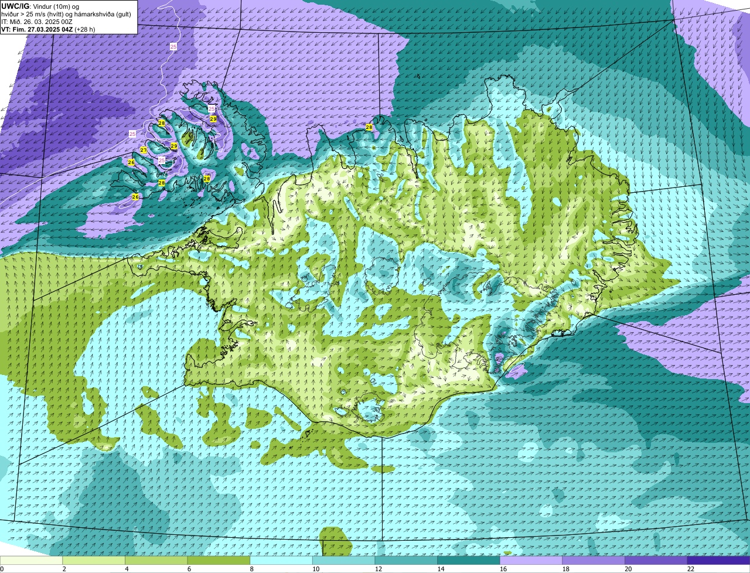Click the 18–20 m/s legend color swatch

coord(594,560)
